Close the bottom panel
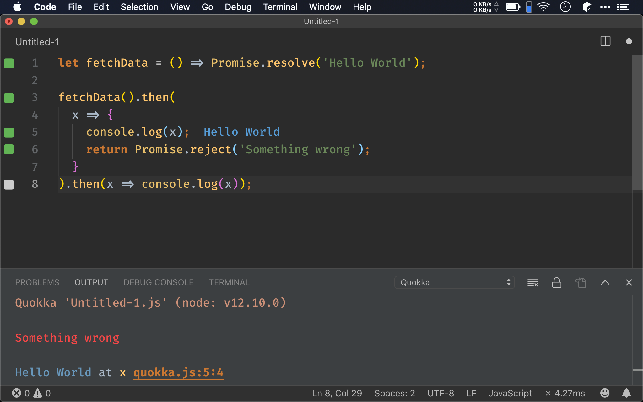The image size is (643, 402). pyautogui.click(x=629, y=282)
